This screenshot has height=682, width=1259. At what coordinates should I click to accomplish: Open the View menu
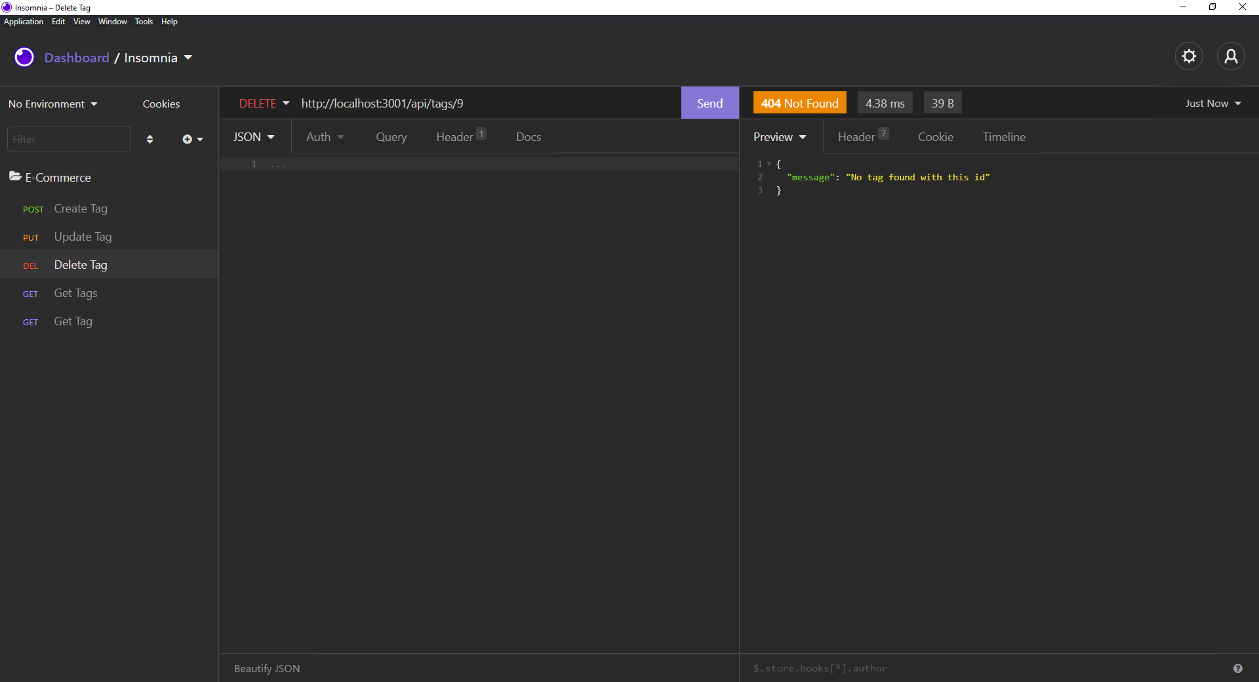click(81, 22)
